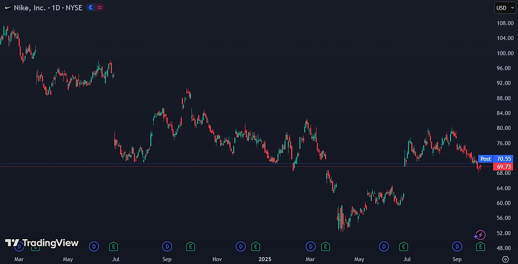This screenshot has height=264, width=518.
Task: Open the E earnings marker after Sep 2024
Action: coord(190,246)
